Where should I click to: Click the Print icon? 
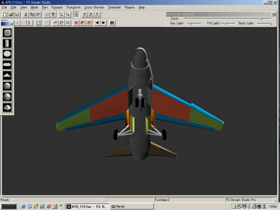47,14
